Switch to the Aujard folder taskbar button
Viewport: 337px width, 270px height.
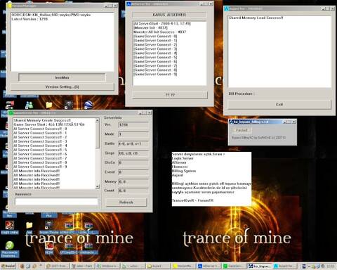pyautogui.click(x=158, y=266)
